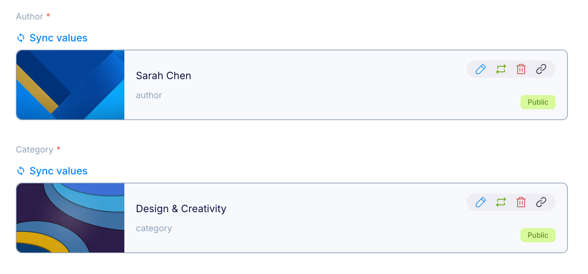Image resolution: width=588 pixels, height=274 pixels.
Task: Click the Category field label
Action: pyautogui.click(x=35, y=150)
